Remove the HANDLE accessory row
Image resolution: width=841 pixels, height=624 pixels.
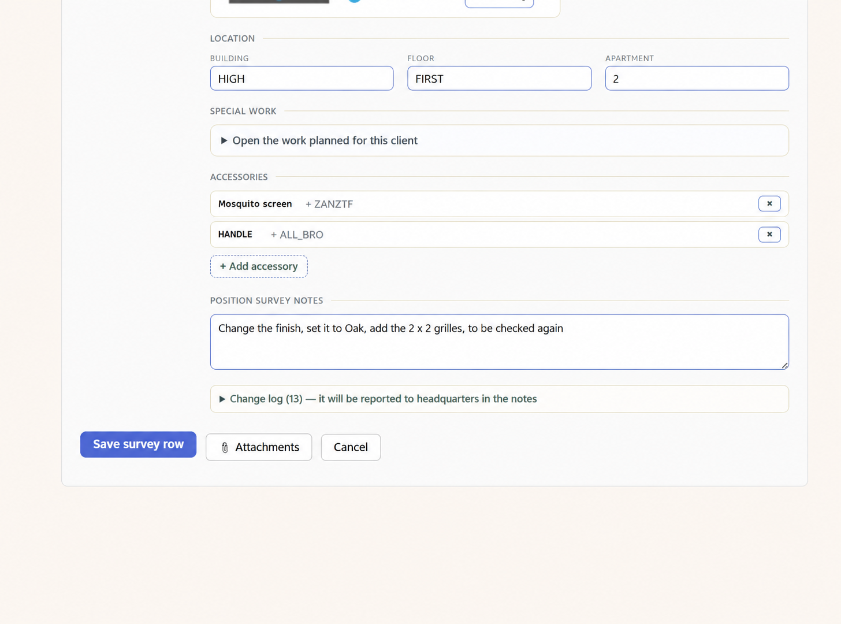[769, 235]
